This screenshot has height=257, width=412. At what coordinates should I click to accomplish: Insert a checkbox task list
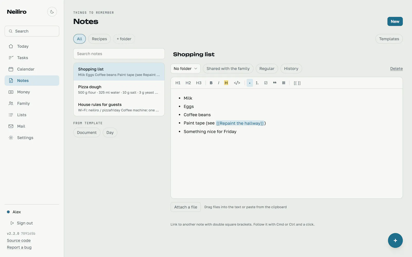click(266, 83)
